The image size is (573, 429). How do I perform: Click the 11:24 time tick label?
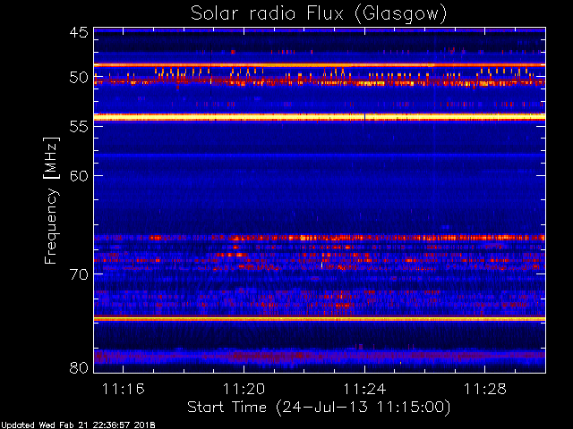point(364,389)
